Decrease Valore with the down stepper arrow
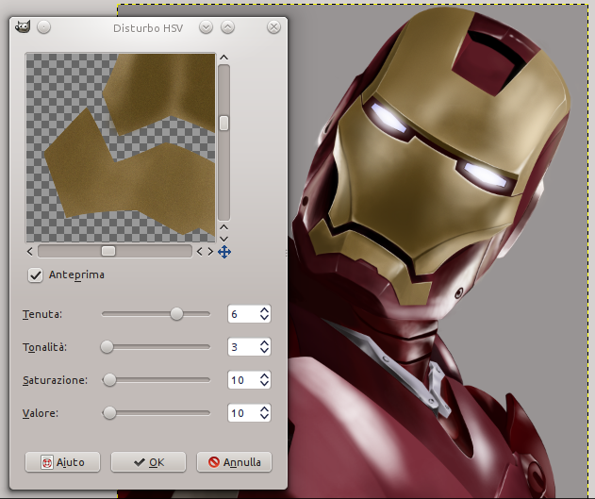This screenshot has height=499, width=595. (x=264, y=418)
